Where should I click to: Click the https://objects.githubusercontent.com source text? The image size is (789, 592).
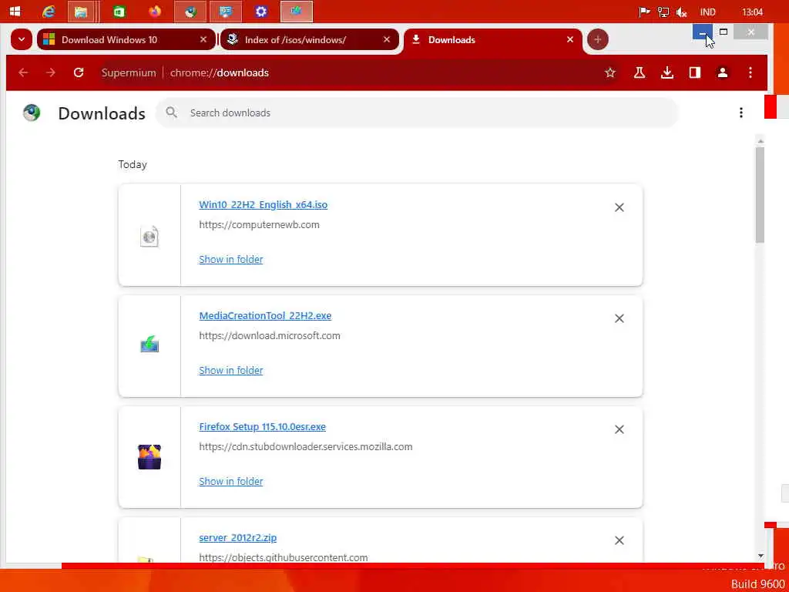click(x=284, y=557)
